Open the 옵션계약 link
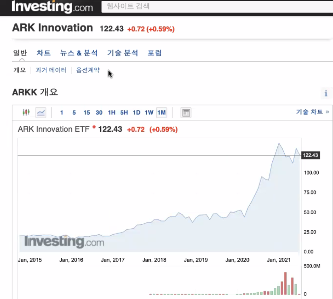The height and width of the screenshot is (299, 333). pyautogui.click(x=88, y=70)
